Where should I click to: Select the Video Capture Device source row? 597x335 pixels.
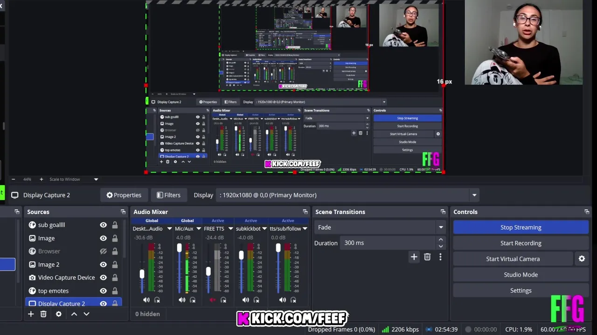pyautogui.click(x=74, y=278)
